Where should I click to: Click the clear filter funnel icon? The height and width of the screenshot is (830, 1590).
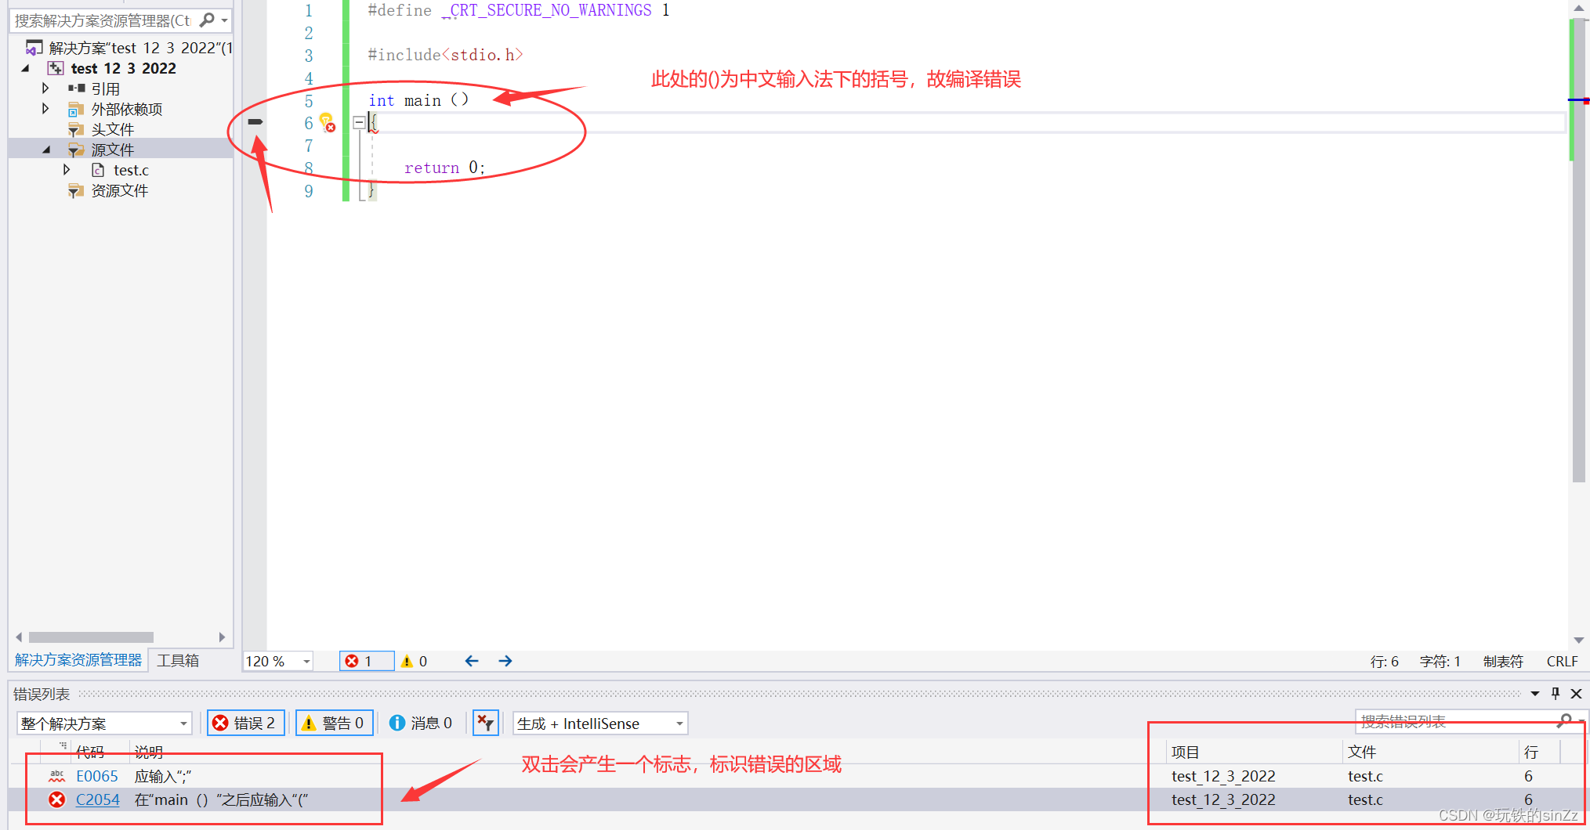click(486, 723)
